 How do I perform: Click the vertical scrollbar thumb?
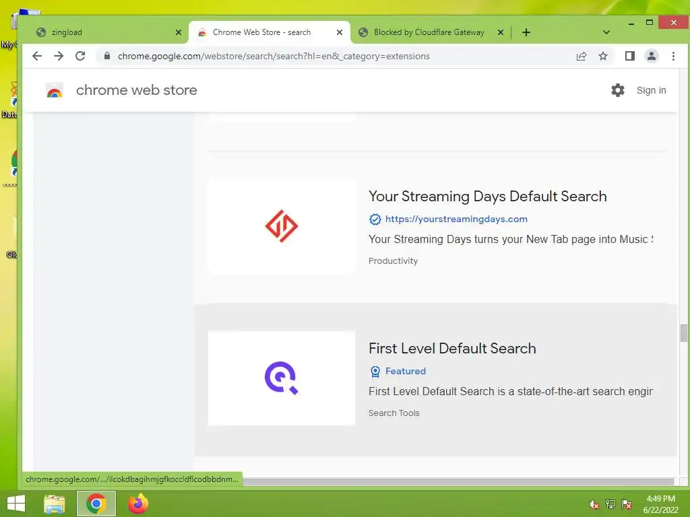(683, 333)
